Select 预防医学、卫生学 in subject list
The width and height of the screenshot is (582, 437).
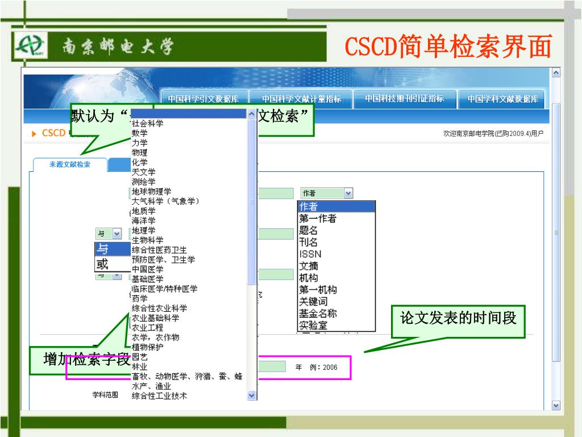[189, 259]
